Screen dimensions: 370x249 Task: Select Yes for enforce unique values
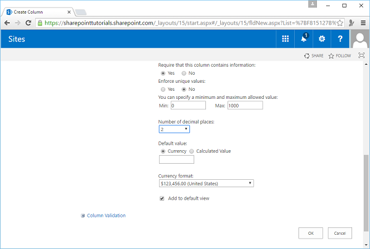[x=163, y=89]
